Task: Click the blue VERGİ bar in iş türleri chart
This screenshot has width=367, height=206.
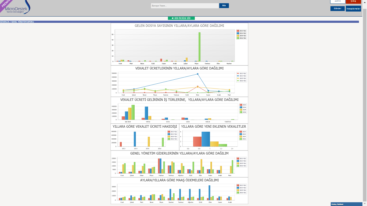Action: (x=146, y=113)
